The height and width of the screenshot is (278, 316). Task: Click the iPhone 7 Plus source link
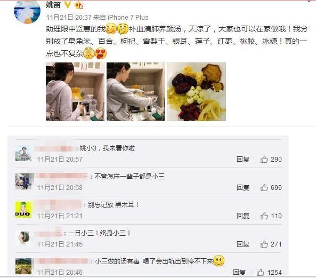click(x=128, y=18)
